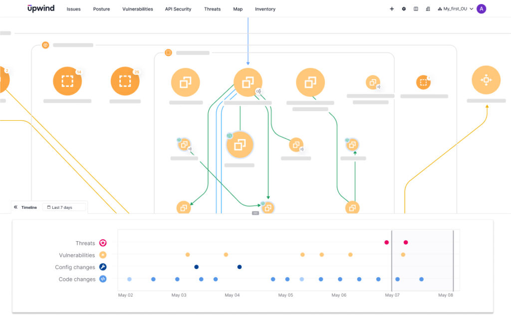
Task: Select the large highlighted node in the map
Action: (x=240, y=145)
